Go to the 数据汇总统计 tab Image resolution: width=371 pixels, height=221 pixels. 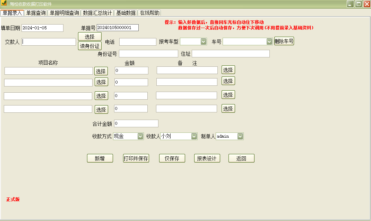pyautogui.click(x=97, y=13)
